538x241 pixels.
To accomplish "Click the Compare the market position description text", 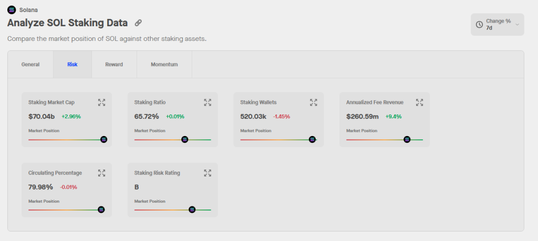I will pyautogui.click(x=107, y=39).
